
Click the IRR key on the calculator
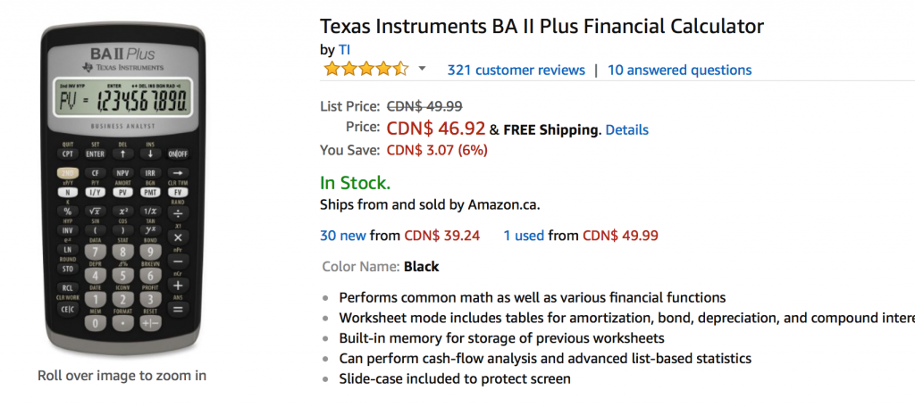pyautogui.click(x=150, y=173)
